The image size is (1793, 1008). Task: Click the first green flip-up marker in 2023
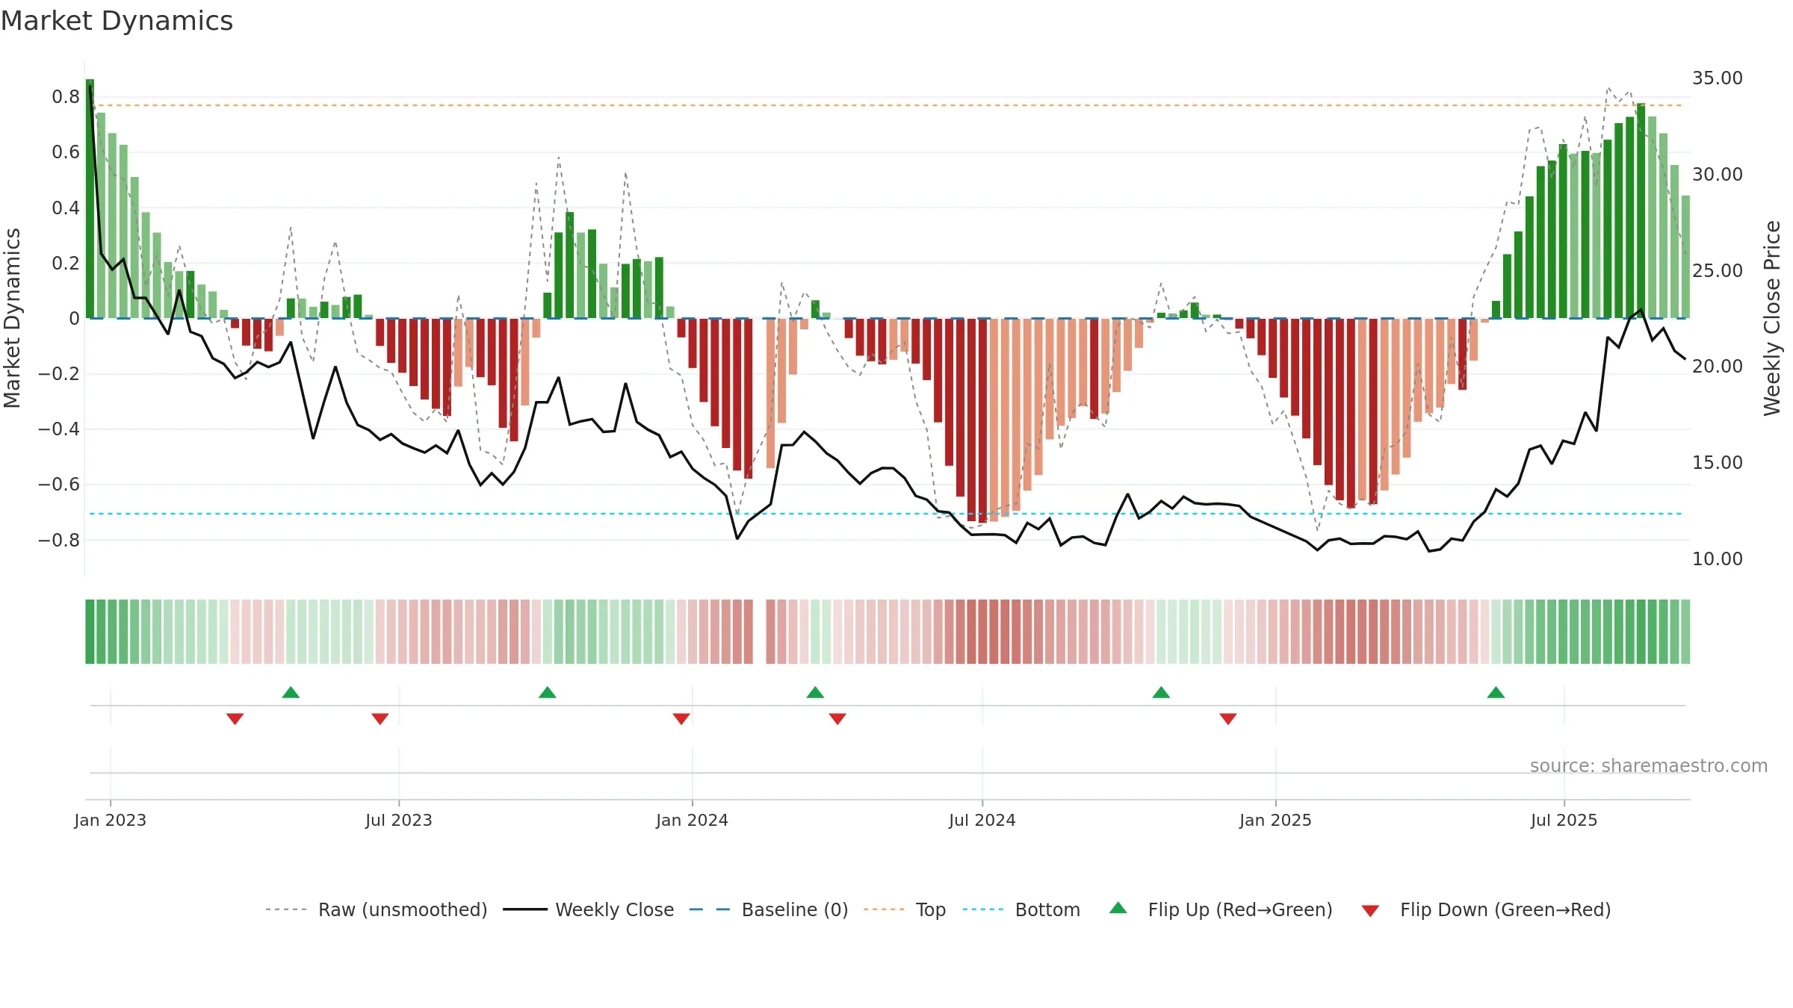coord(291,692)
